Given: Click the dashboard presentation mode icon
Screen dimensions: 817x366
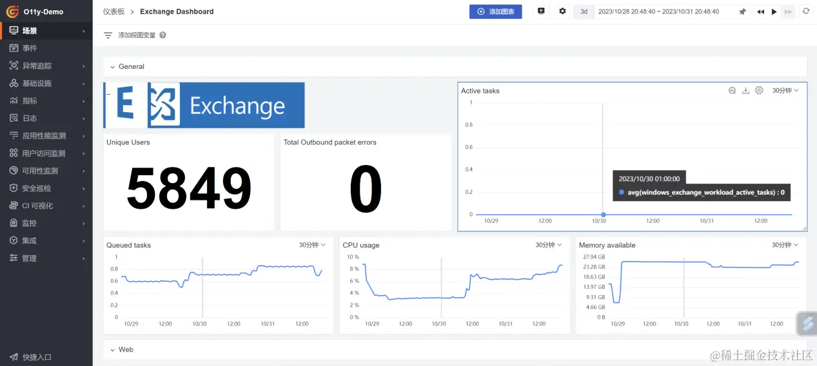Looking at the screenshot, I should pos(541,12).
